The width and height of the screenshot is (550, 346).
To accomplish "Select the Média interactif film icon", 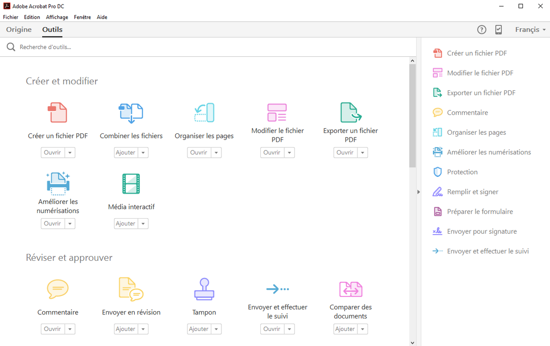I will 131,183.
